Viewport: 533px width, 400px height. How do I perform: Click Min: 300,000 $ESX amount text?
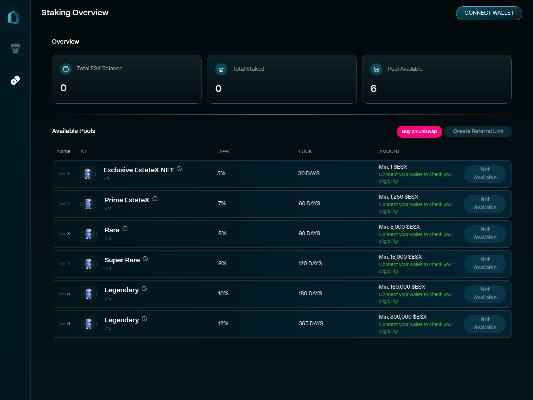pos(403,317)
